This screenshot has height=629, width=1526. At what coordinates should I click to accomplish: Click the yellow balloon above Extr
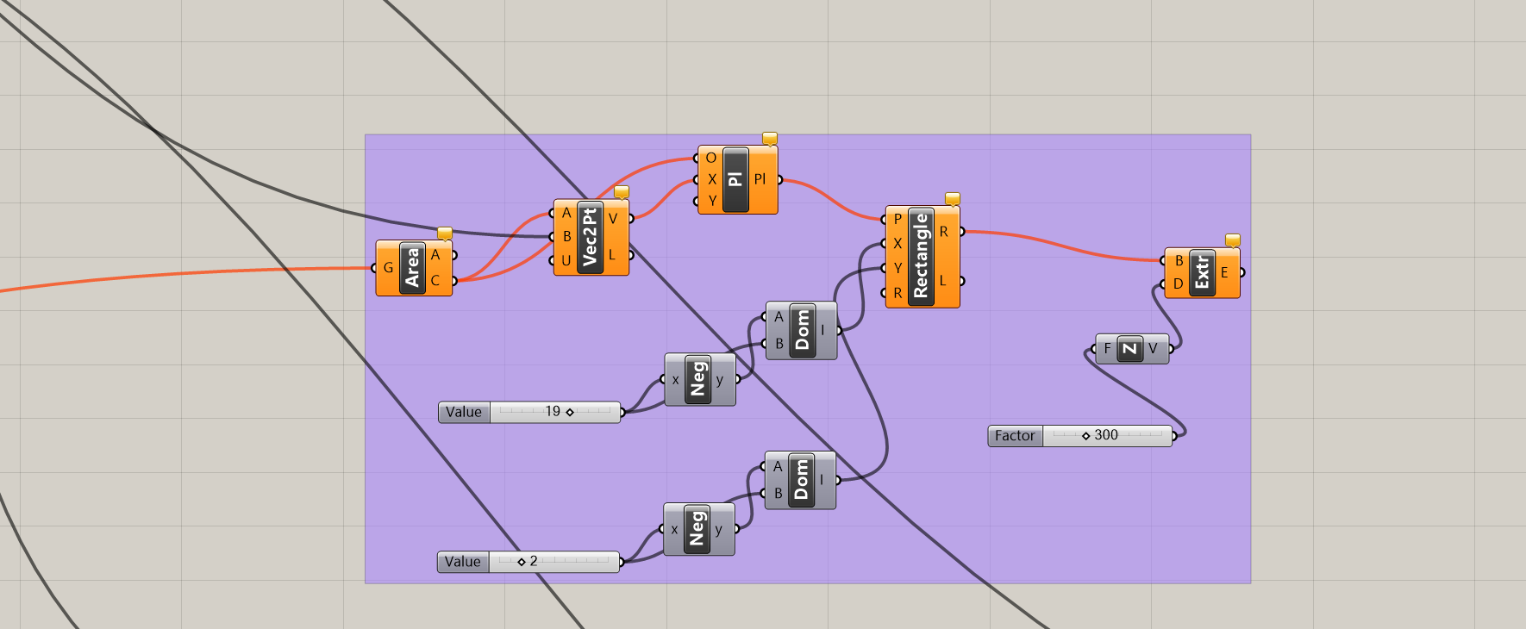(1233, 240)
